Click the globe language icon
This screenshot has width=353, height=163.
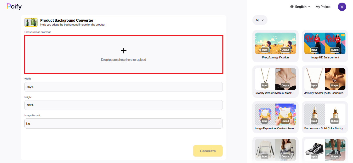(x=292, y=7)
